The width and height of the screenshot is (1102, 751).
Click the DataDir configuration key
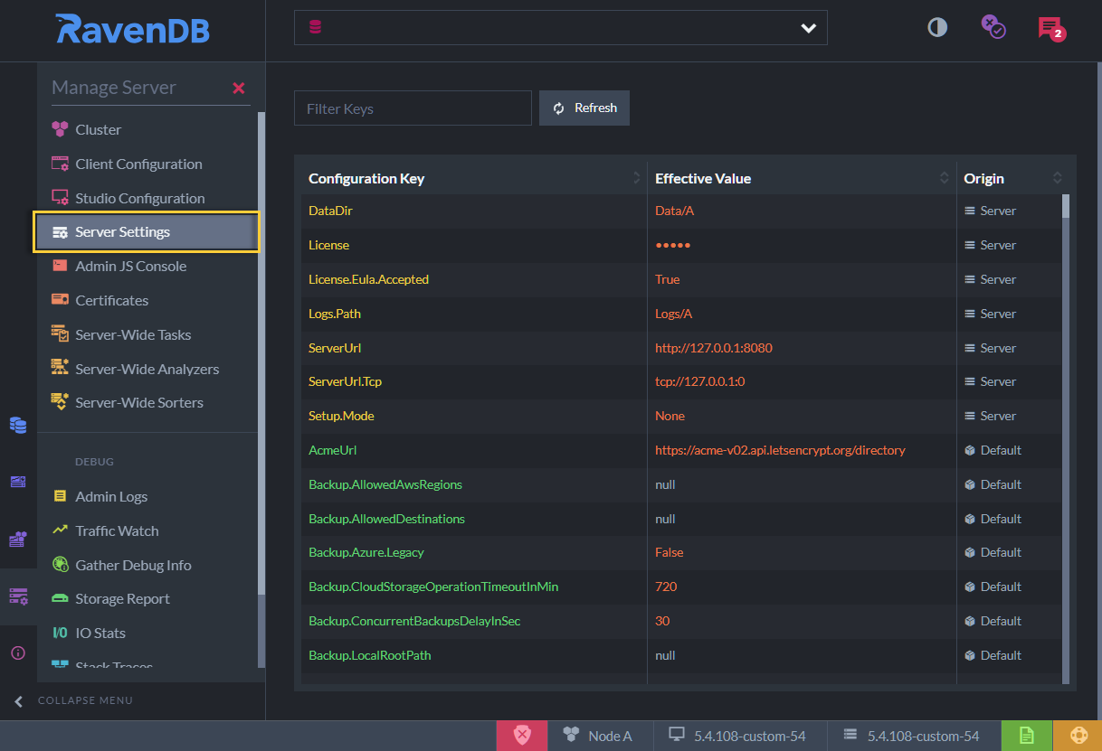[330, 211]
